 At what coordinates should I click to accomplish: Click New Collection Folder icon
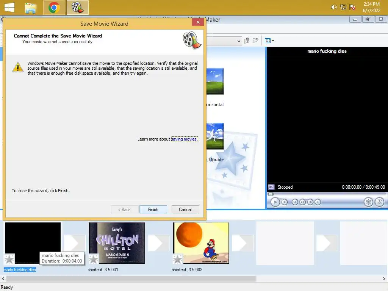(x=255, y=41)
